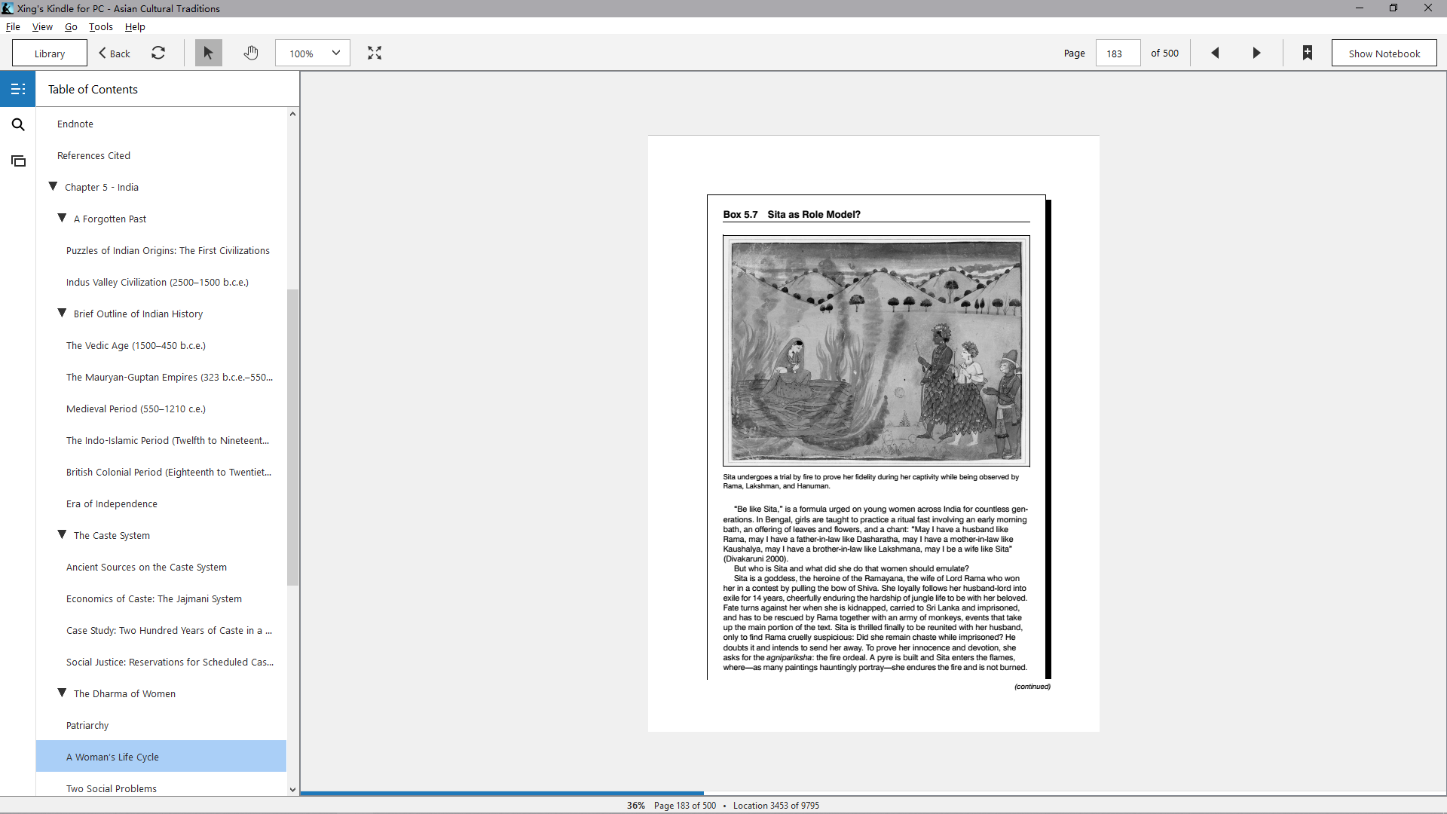The width and height of the screenshot is (1447, 814).
Task: Click the TOC scroll up arrow
Action: (292, 114)
